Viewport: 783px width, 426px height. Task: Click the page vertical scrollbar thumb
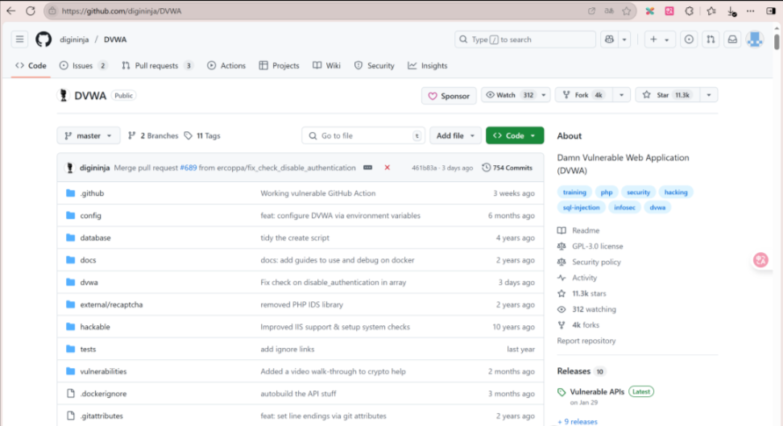777,42
